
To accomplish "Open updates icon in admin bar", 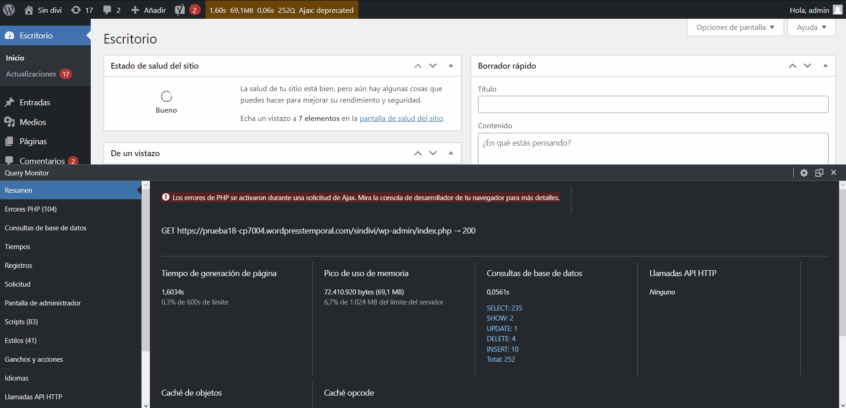I will point(76,10).
